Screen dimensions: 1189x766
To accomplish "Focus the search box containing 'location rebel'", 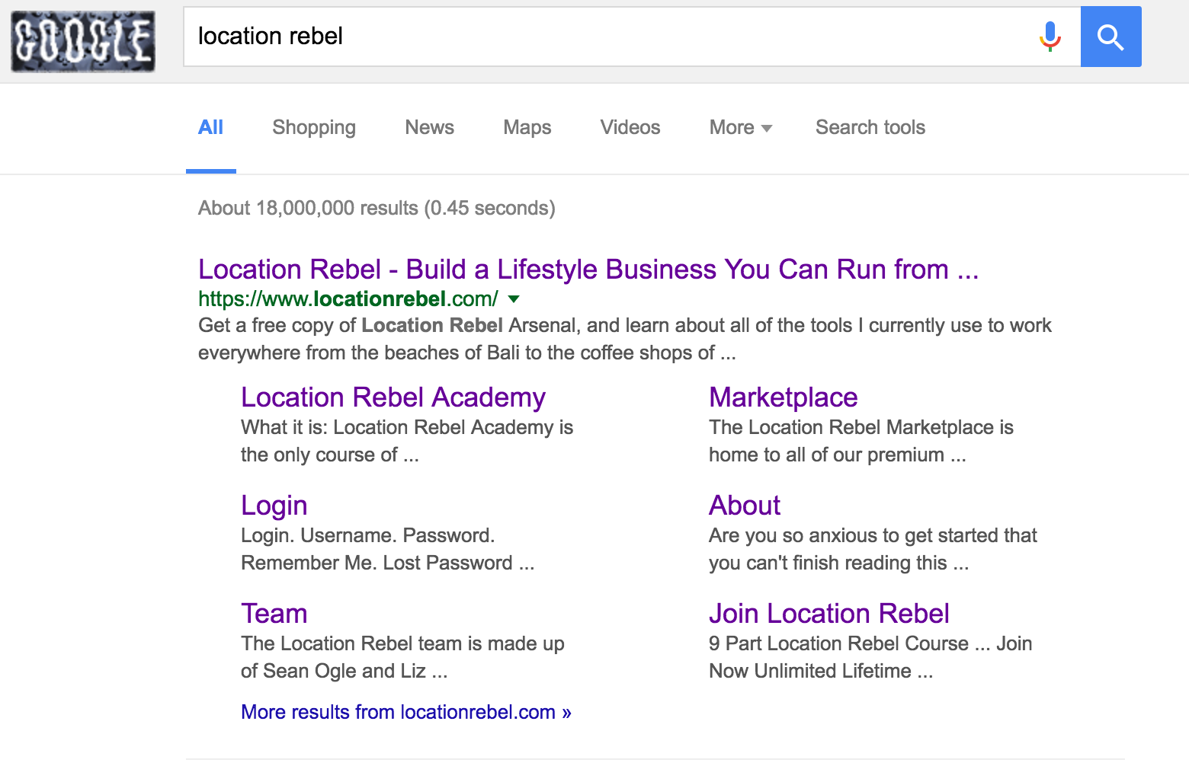I will click(632, 37).
